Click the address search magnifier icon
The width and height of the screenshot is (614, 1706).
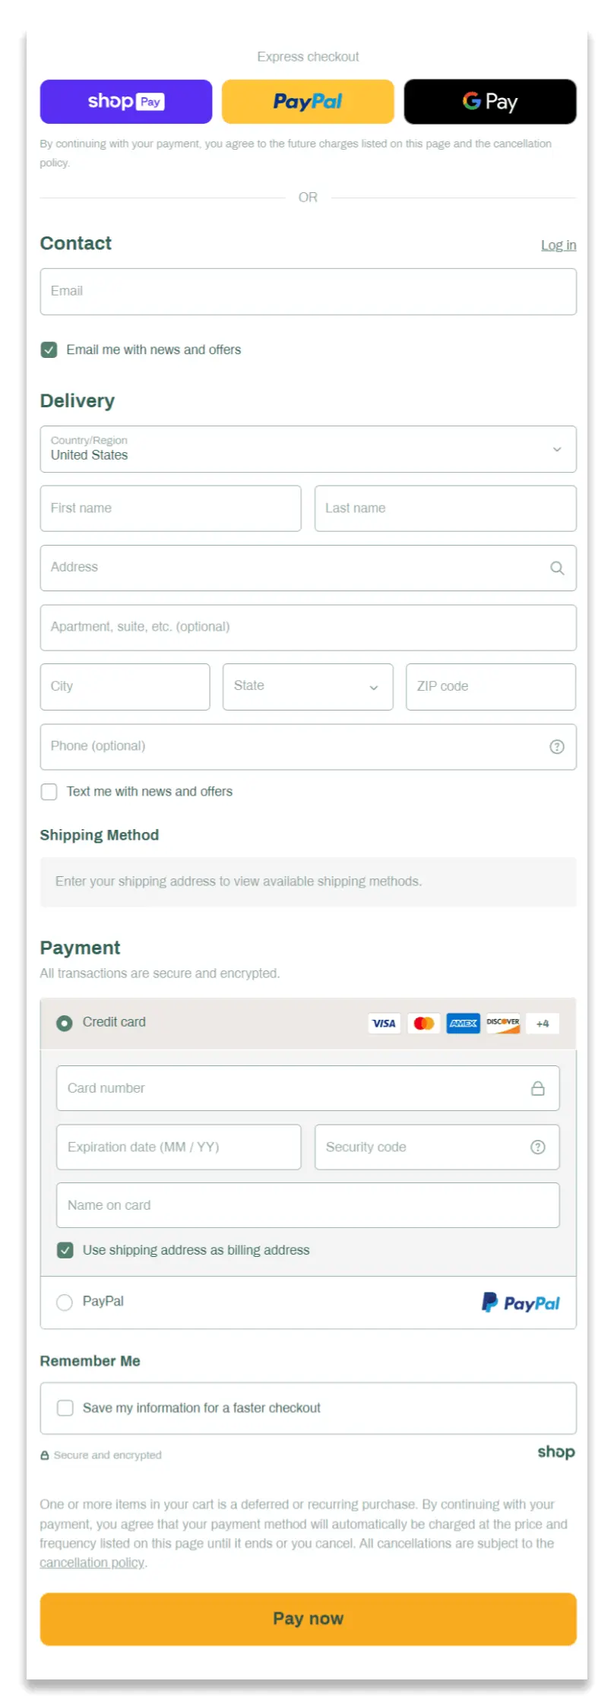[x=557, y=568]
